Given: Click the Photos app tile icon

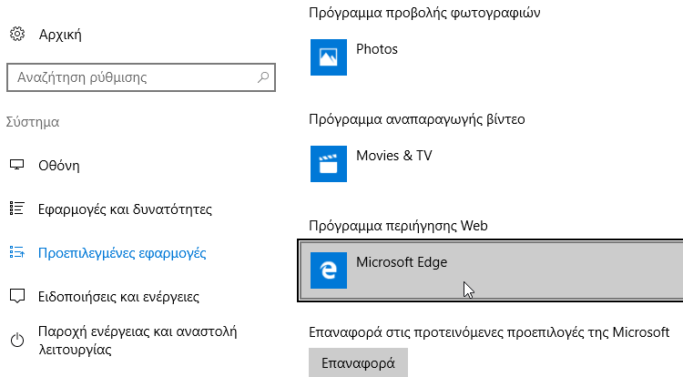Looking at the screenshot, I should [x=329, y=57].
